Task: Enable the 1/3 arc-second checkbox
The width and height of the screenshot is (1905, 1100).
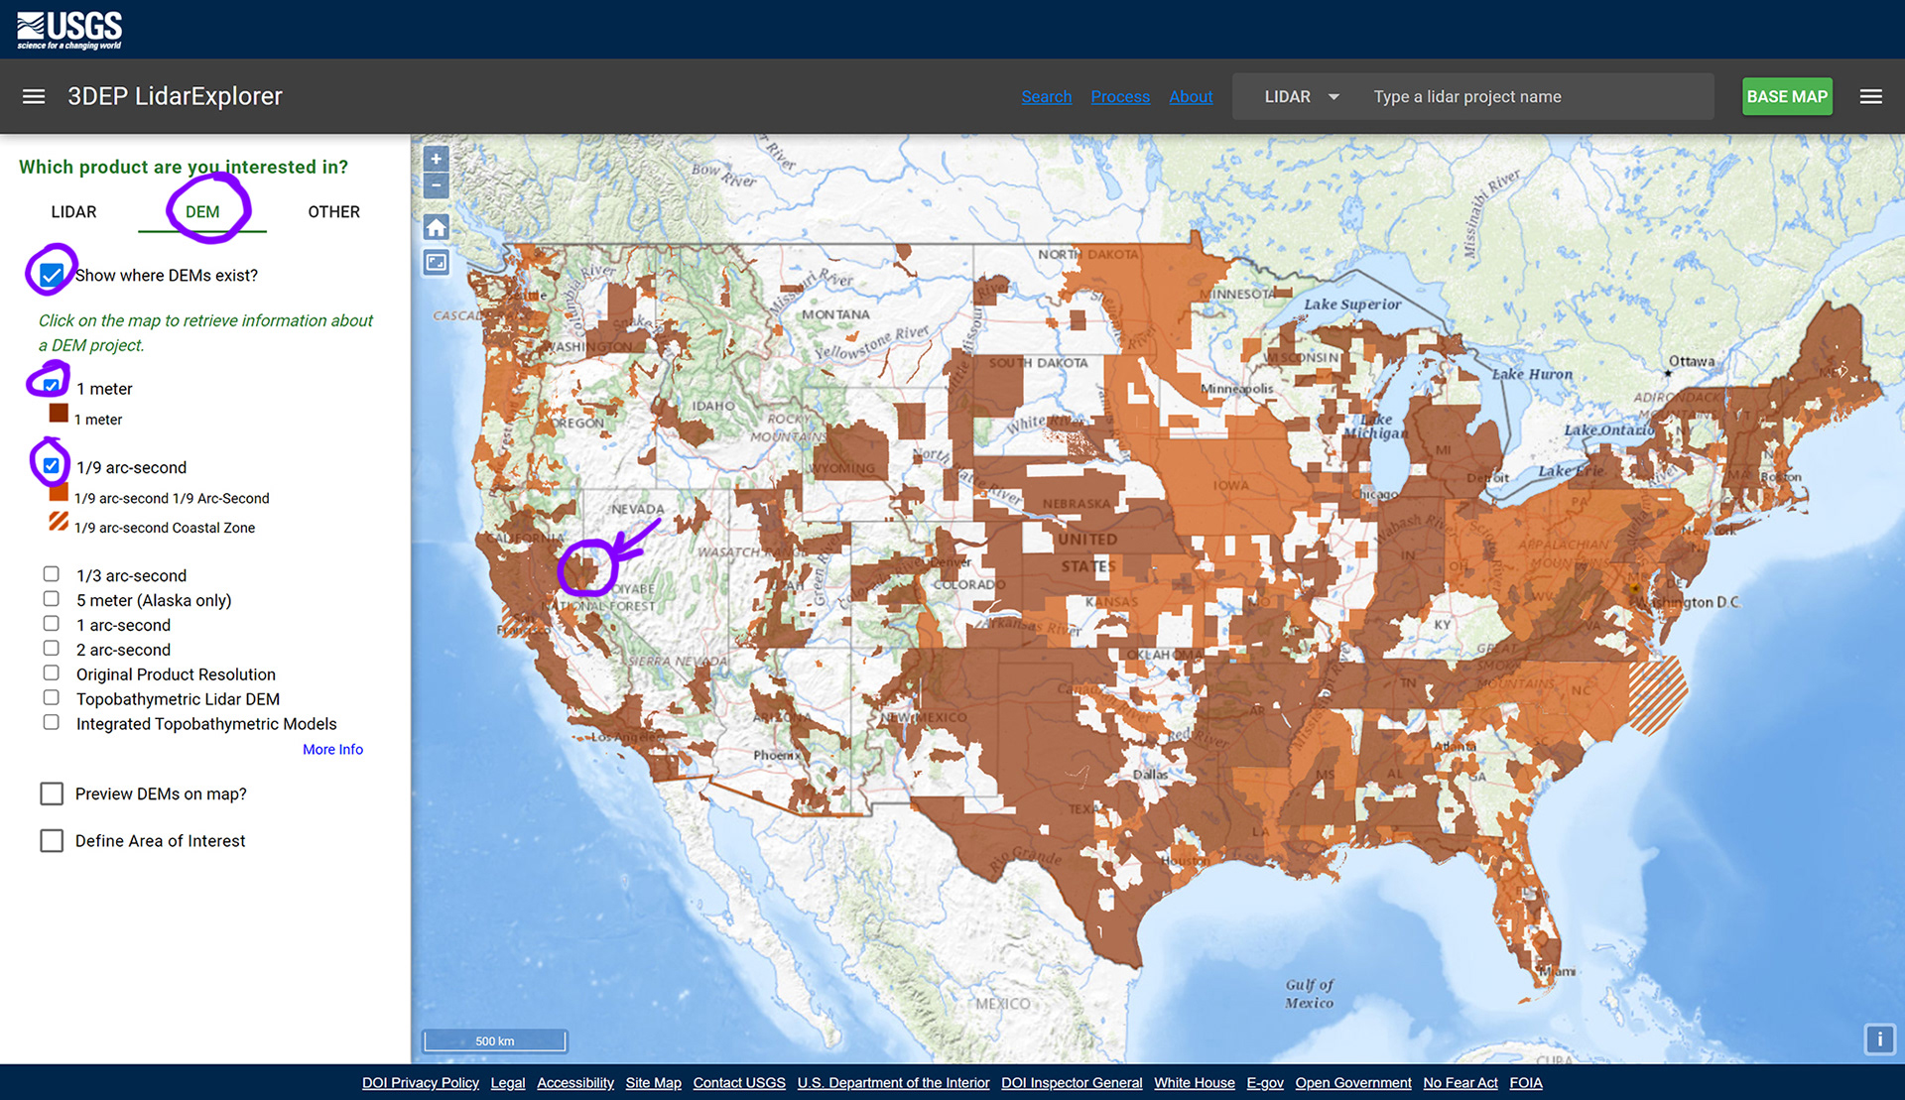Action: click(52, 574)
